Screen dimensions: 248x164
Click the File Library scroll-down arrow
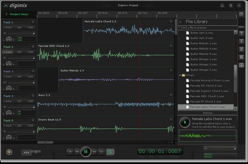pyautogui.click(x=235, y=108)
